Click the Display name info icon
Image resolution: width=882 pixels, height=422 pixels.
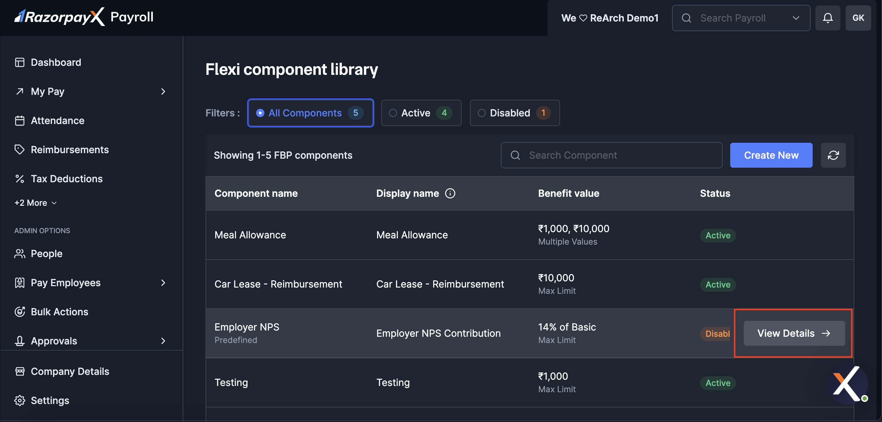click(x=450, y=193)
